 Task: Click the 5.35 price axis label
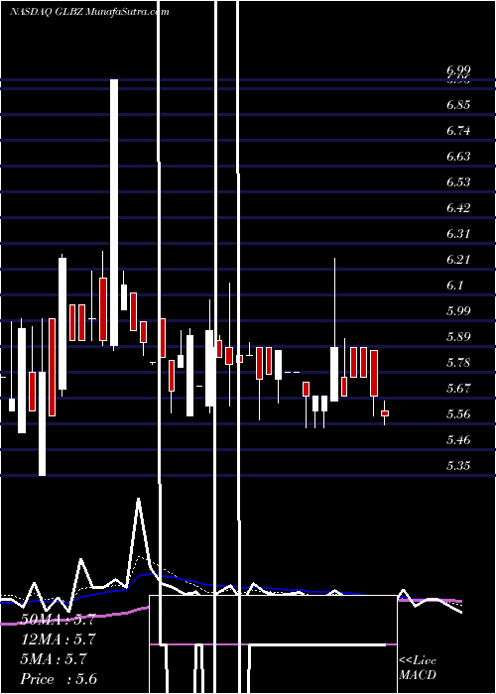pos(458,466)
